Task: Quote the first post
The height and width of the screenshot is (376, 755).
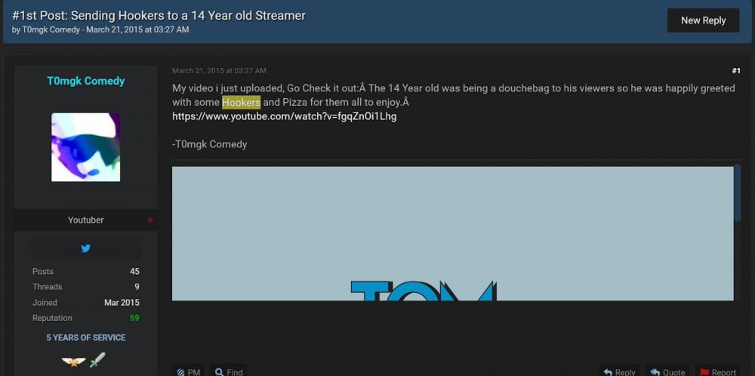Action: [668, 371]
